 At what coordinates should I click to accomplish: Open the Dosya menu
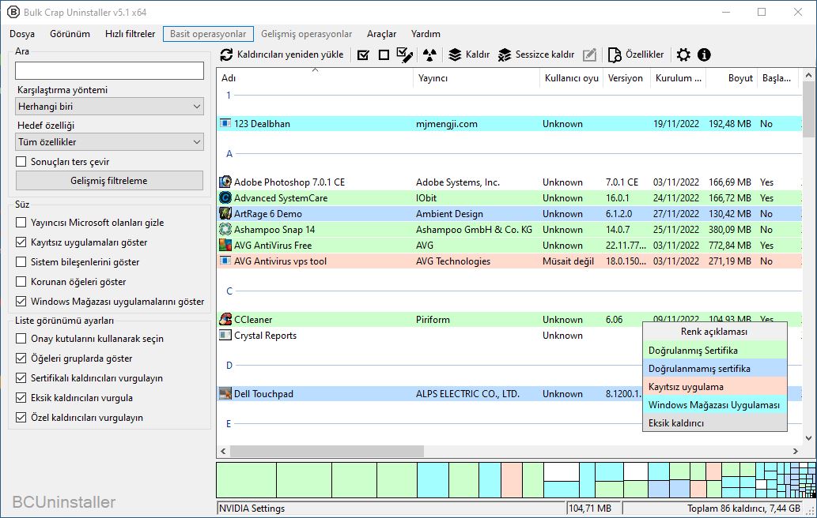coord(22,34)
